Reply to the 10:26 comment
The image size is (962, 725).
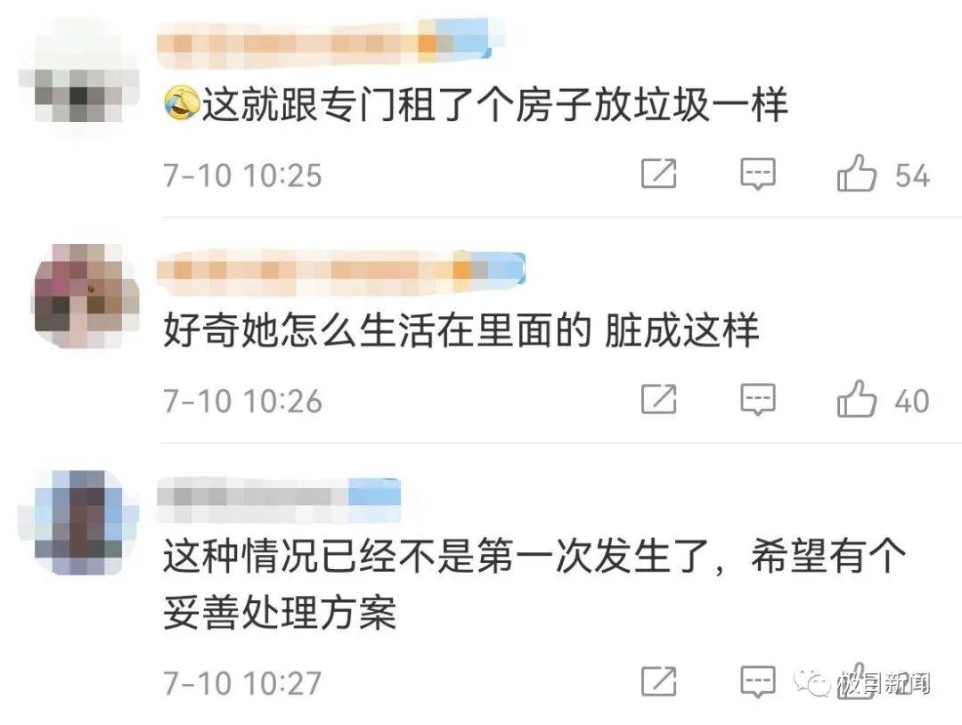[x=758, y=401]
